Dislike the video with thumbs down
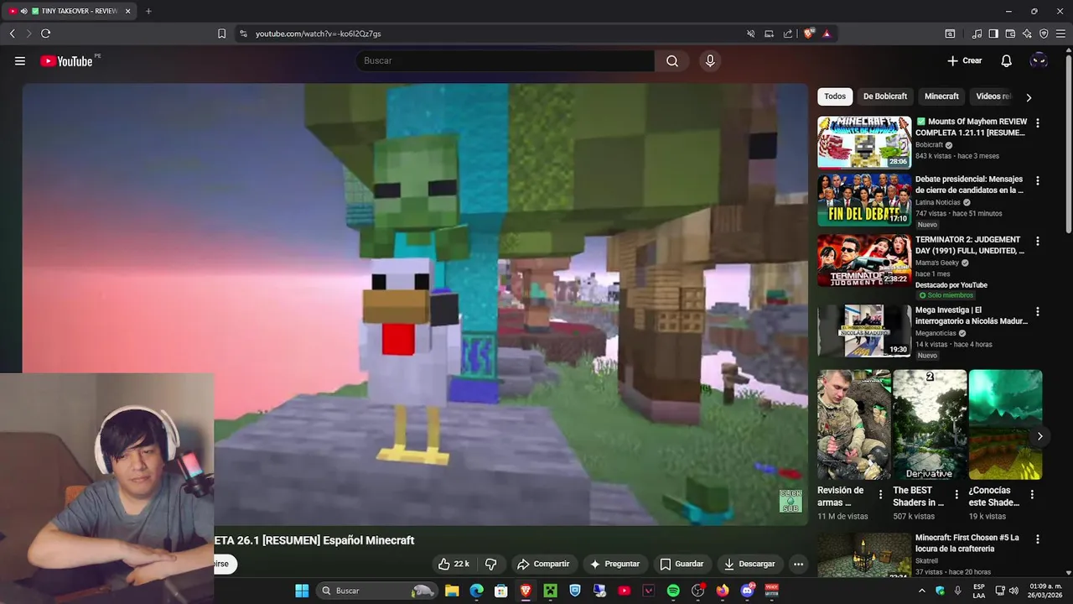 (x=491, y=564)
